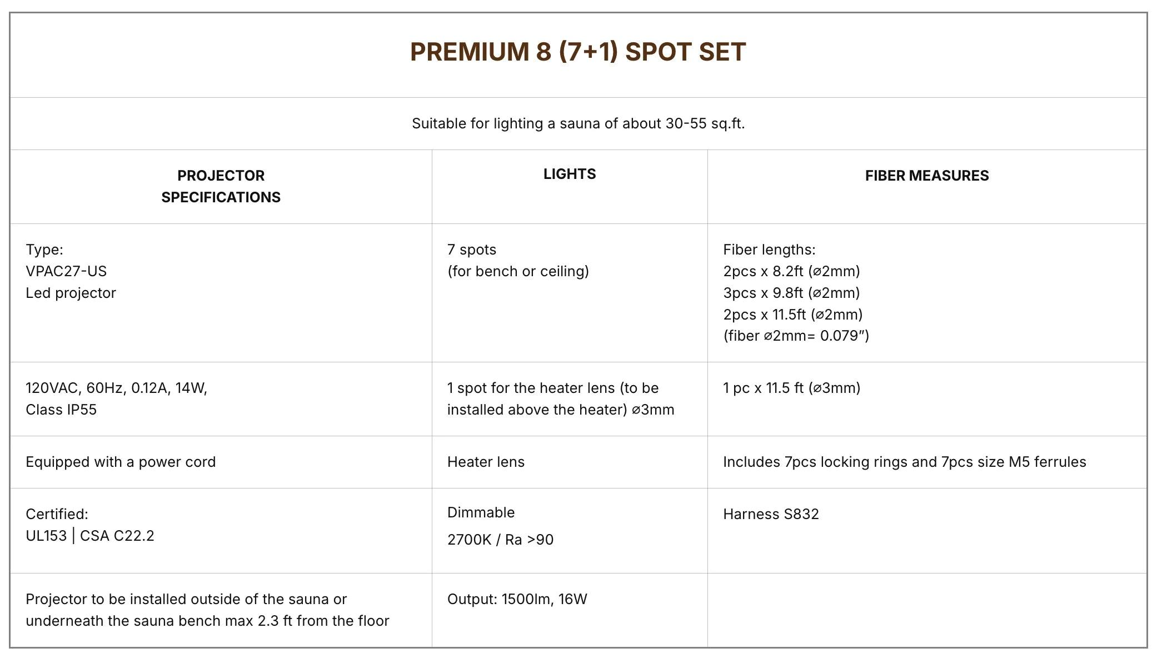Select the PROJECTOR SPECIFICATIONS column header

pyautogui.click(x=221, y=186)
